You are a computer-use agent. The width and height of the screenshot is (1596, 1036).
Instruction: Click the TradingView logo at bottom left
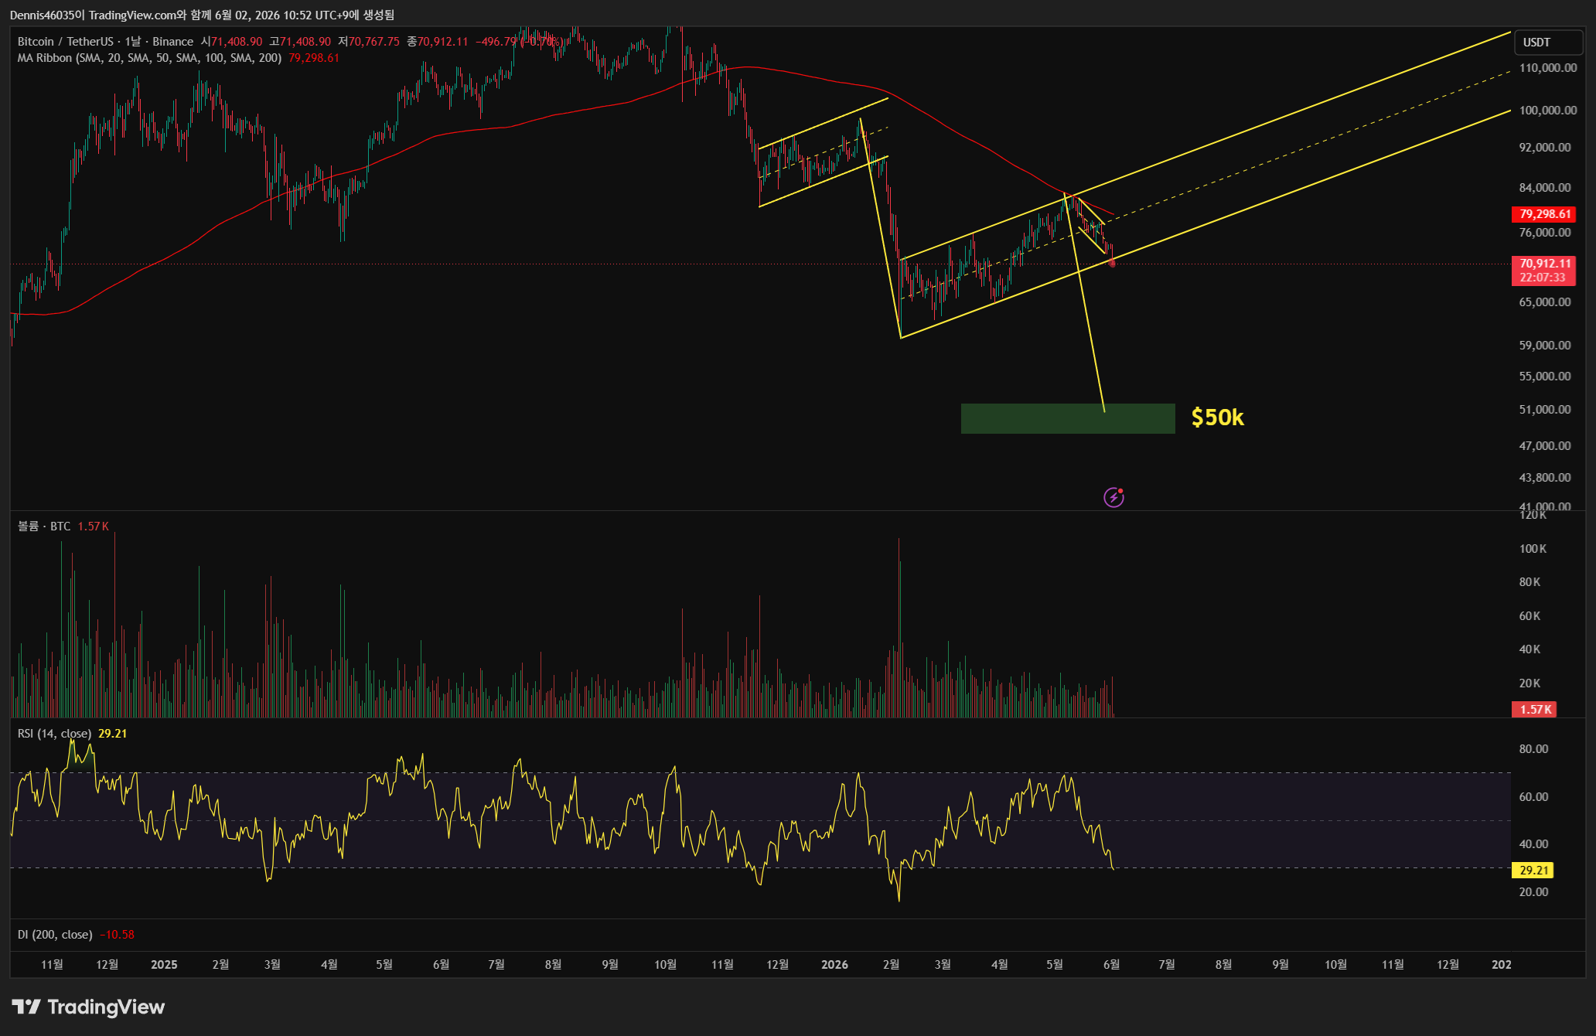pos(88,1007)
